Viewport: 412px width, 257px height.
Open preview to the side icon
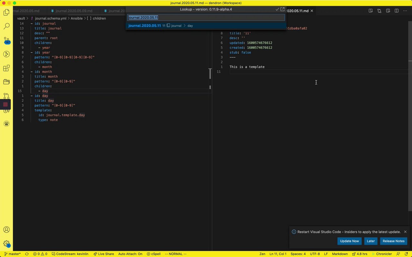tap(370, 11)
